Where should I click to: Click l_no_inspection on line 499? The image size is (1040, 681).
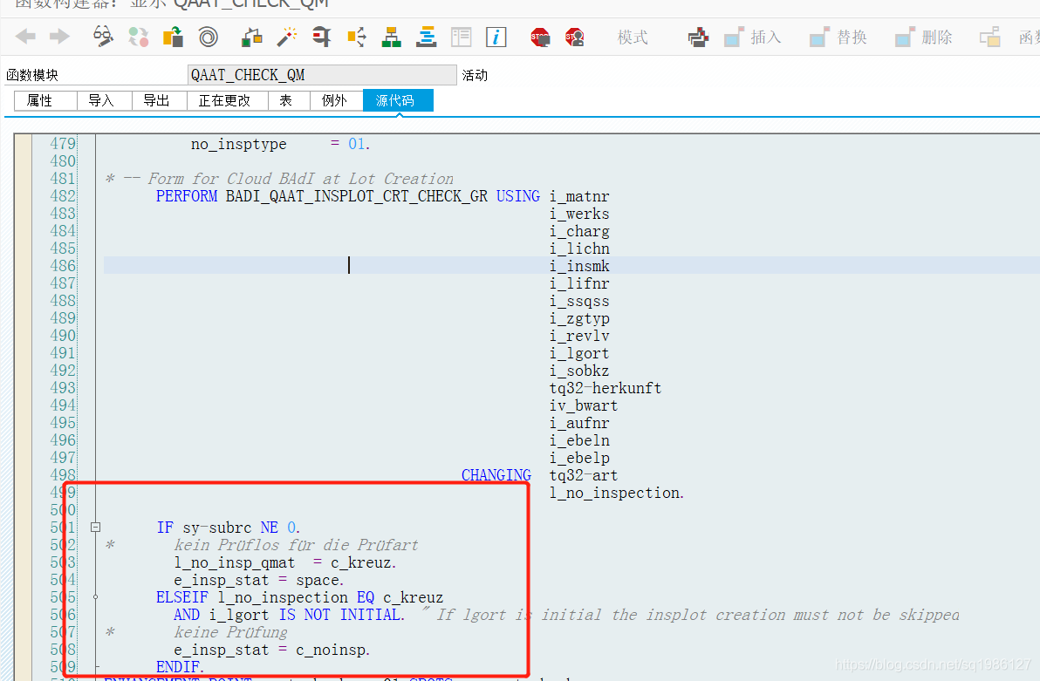(x=616, y=493)
